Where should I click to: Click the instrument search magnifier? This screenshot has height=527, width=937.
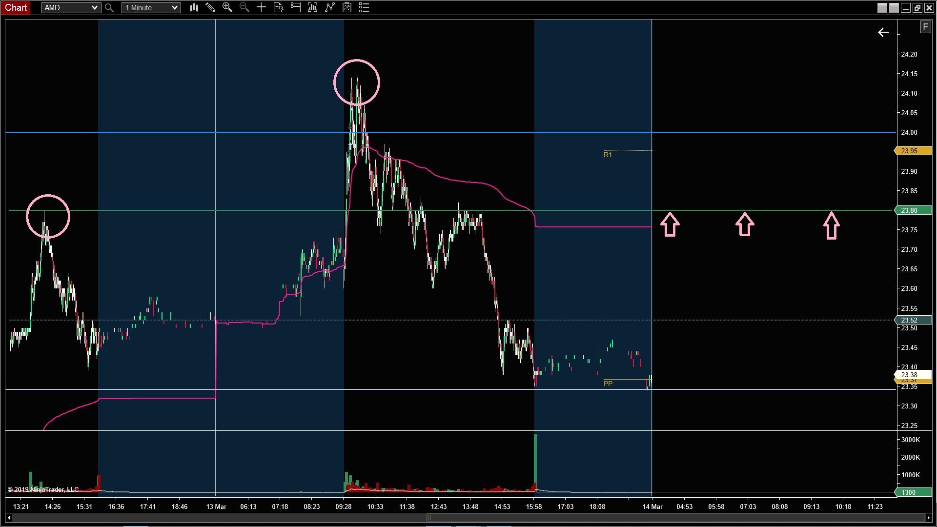point(109,8)
